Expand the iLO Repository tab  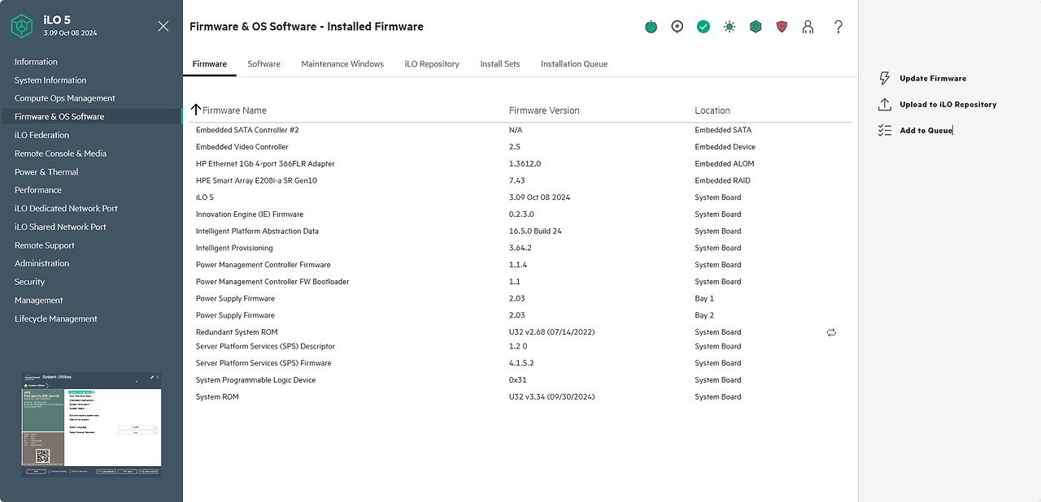[432, 63]
